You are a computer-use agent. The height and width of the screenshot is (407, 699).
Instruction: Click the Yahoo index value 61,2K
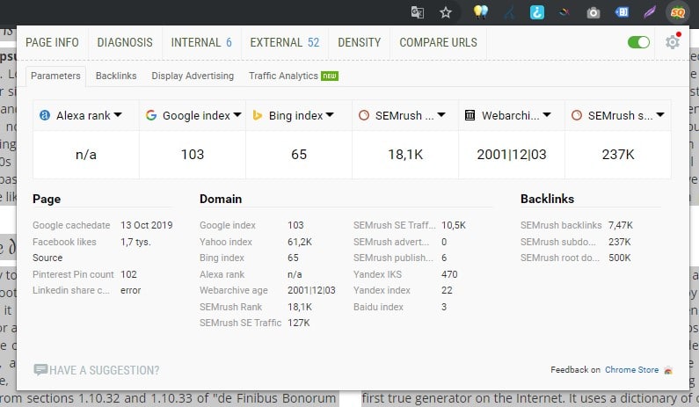pyautogui.click(x=300, y=242)
